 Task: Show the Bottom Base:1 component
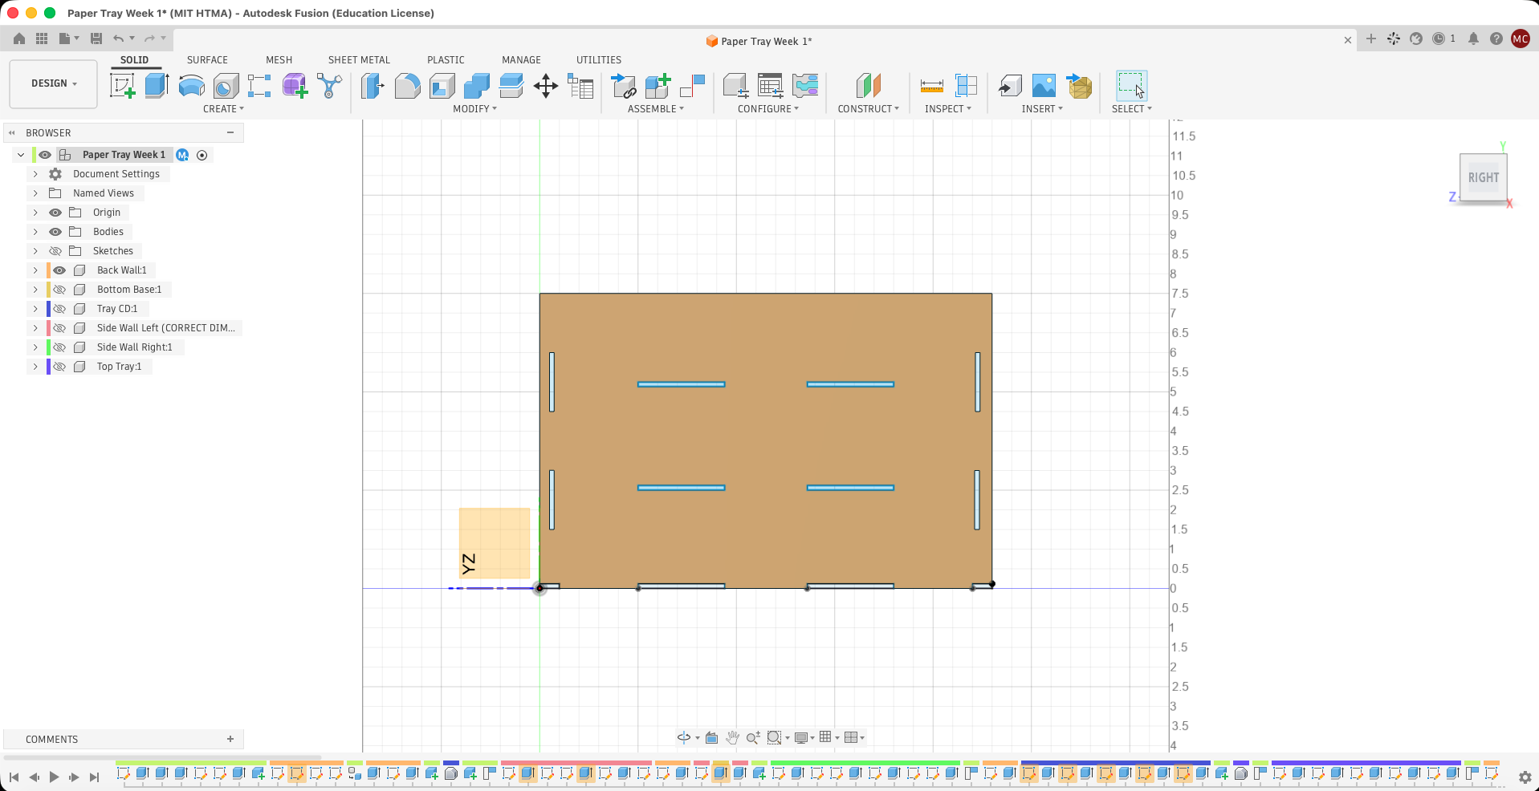pyautogui.click(x=59, y=290)
